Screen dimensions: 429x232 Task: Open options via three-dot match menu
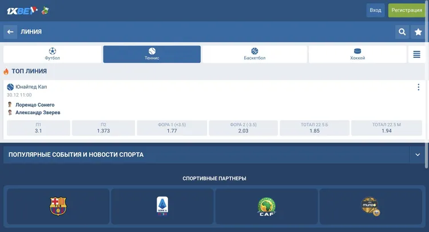(x=418, y=87)
